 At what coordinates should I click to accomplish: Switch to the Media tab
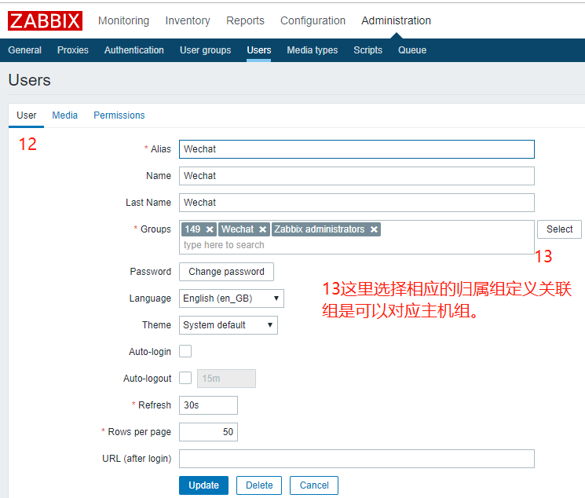click(x=65, y=115)
